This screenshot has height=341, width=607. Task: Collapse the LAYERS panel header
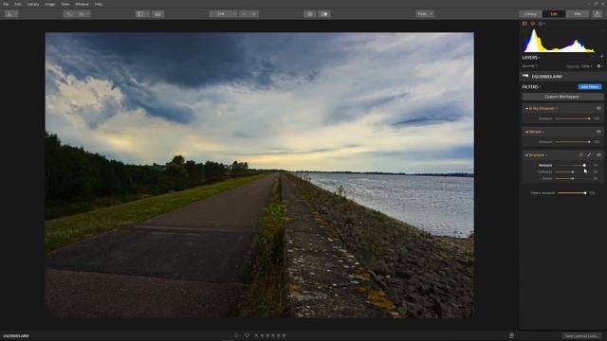531,58
